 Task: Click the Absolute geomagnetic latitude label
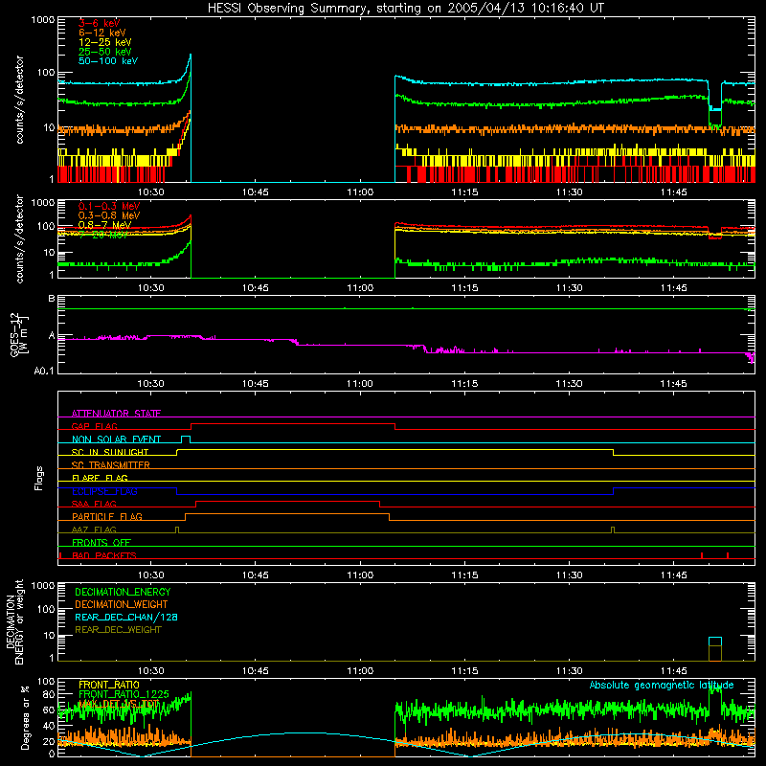[x=662, y=686]
